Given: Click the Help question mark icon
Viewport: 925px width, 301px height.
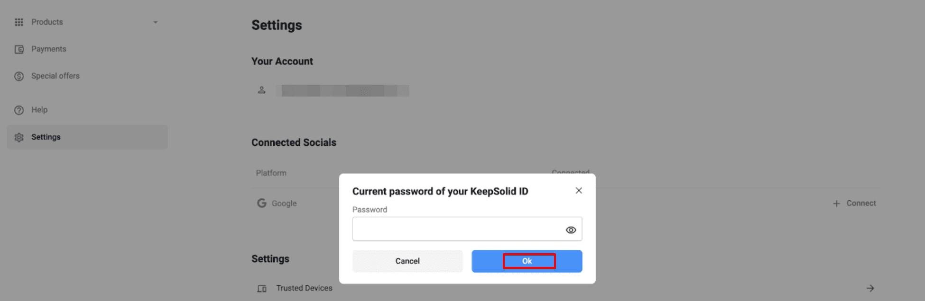Looking at the screenshot, I should (19, 110).
